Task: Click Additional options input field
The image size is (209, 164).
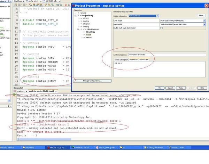Action: 167,55
